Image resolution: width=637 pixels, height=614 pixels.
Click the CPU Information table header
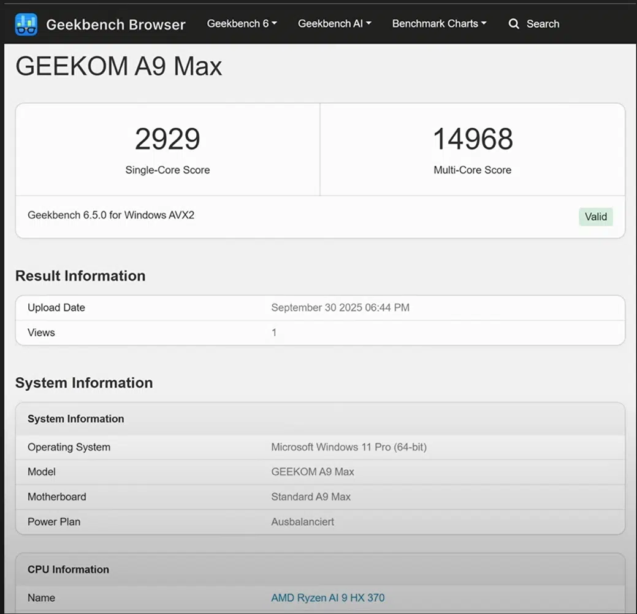pos(68,569)
